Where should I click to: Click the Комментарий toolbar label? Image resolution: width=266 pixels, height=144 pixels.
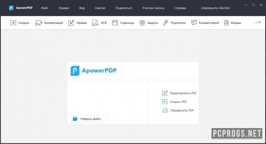209,23
